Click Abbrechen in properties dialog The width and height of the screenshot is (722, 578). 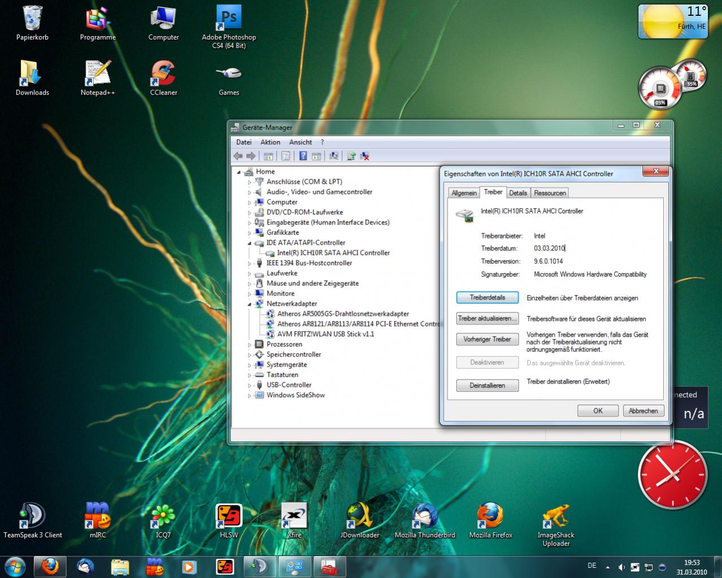click(643, 411)
